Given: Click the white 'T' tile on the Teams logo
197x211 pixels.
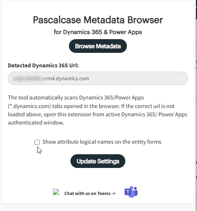Looking at the screenshot, I should click(128, 192).
